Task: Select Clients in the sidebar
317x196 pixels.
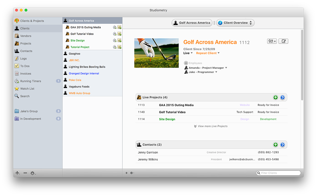Action: 38,29
